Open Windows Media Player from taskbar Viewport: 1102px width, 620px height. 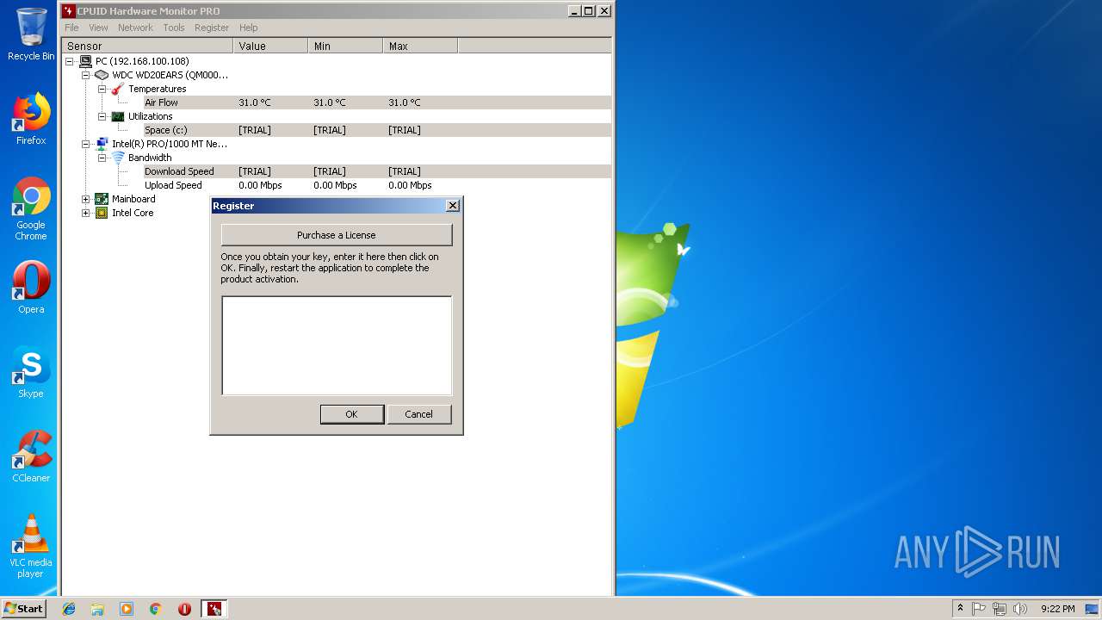coord(127,609)
